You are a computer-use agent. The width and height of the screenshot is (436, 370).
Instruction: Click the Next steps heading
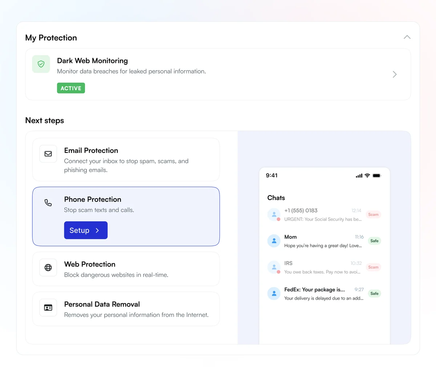45,120
